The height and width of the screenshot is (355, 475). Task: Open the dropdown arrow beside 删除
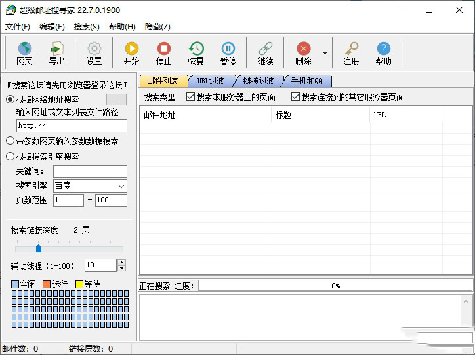point(325,52)
